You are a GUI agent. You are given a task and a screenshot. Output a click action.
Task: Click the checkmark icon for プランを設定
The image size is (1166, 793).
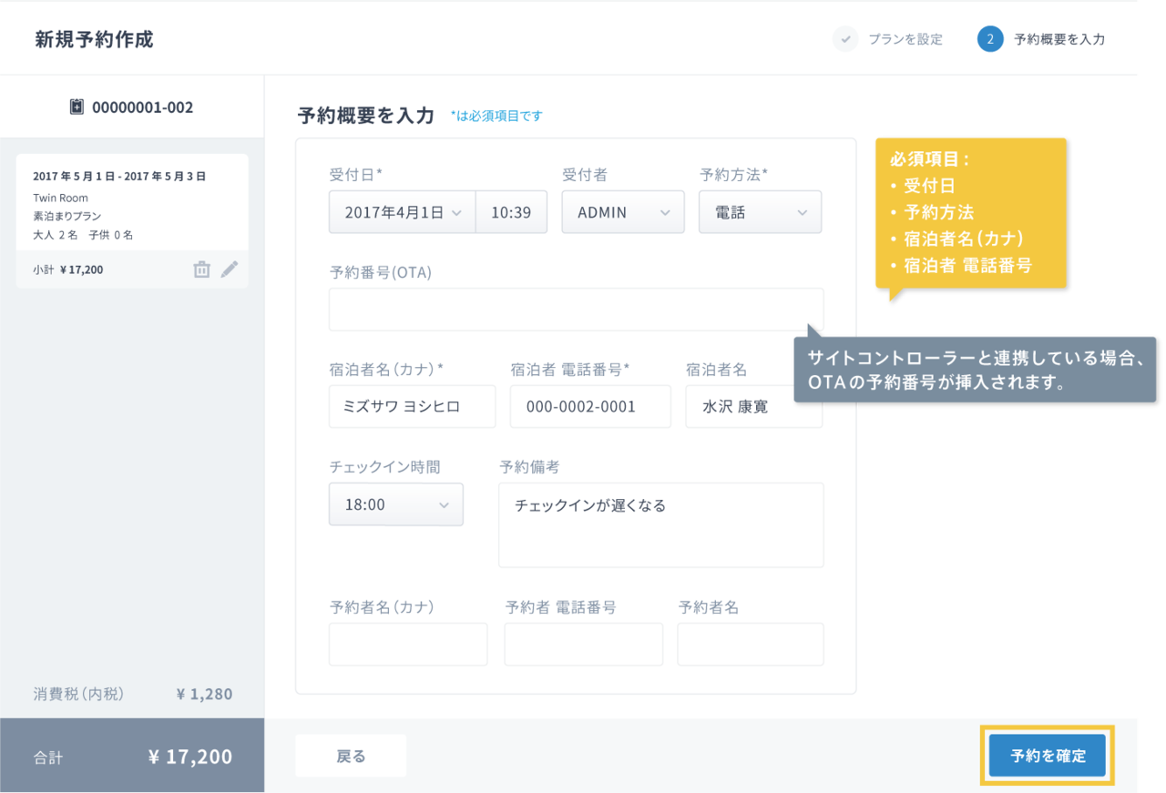[x=845, y=39]
